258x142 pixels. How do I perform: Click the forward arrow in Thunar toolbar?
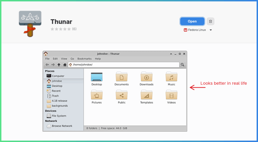coord(53,65)
